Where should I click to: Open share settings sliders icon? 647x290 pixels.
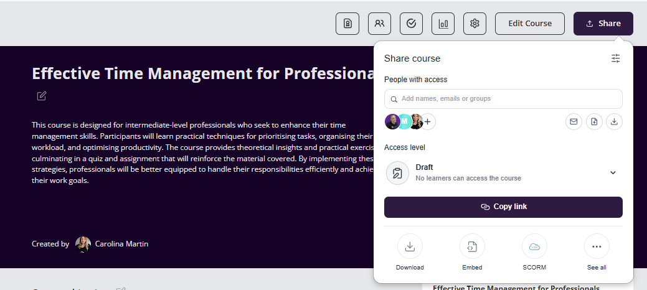(x=615, y=58)
